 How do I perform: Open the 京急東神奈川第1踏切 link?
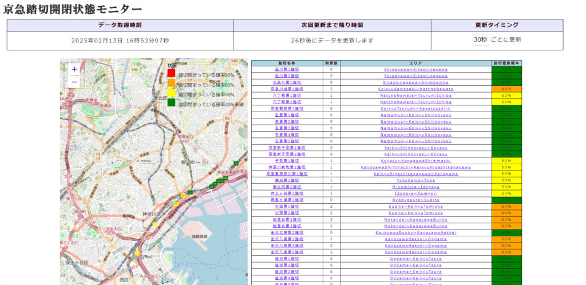pos(287,173)
